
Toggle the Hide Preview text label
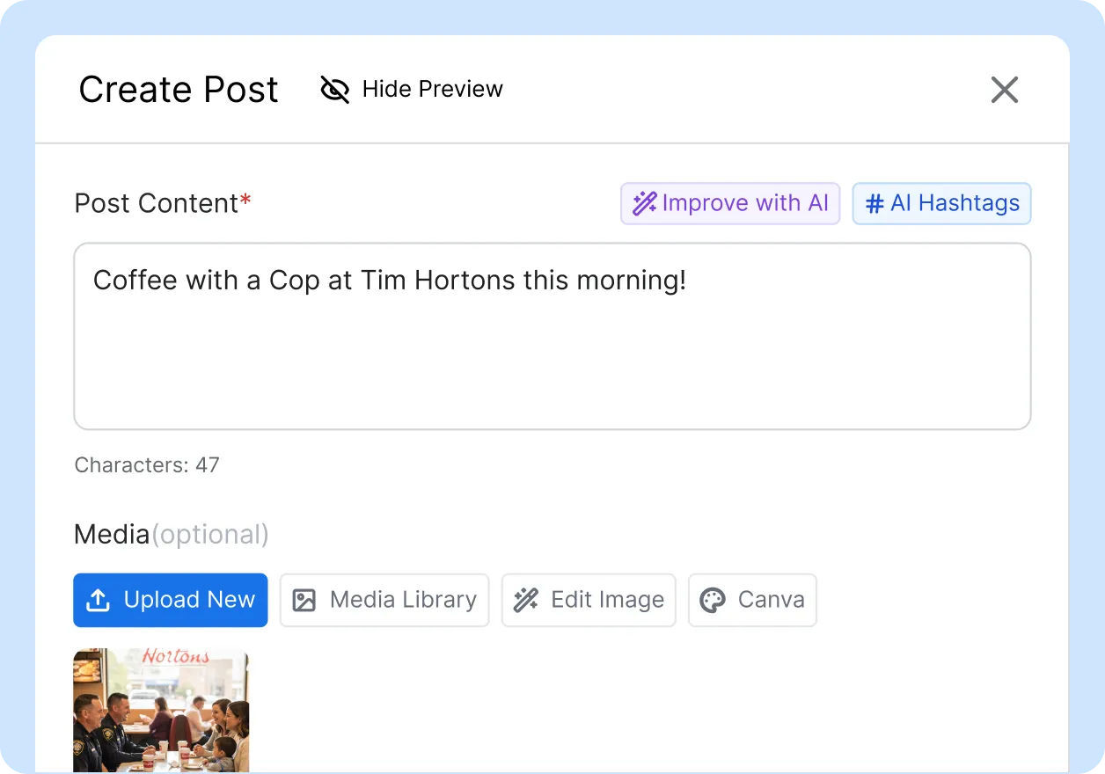pyautogui.click(x=432, y=89)
